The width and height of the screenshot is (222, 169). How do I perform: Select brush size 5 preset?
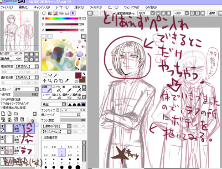46,161
